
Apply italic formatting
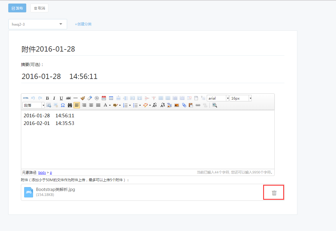point(54,98)
